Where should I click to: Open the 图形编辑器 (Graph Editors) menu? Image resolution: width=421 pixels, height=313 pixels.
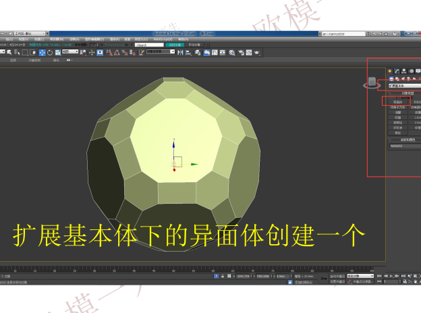point(94,39)
